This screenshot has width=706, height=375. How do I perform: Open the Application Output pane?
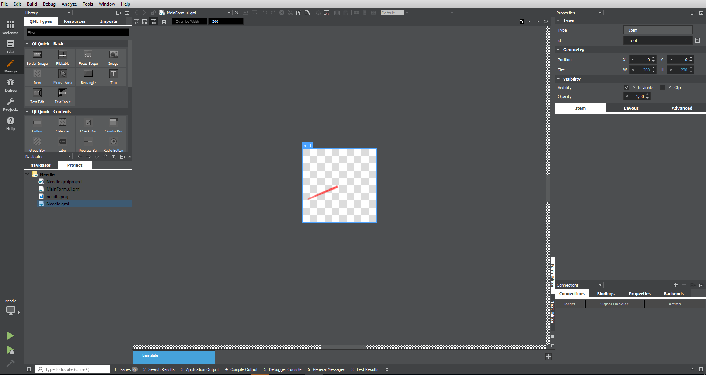202,369
